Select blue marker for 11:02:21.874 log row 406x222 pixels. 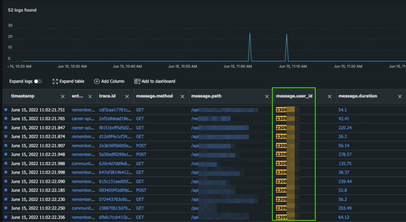tap(6, 136)
